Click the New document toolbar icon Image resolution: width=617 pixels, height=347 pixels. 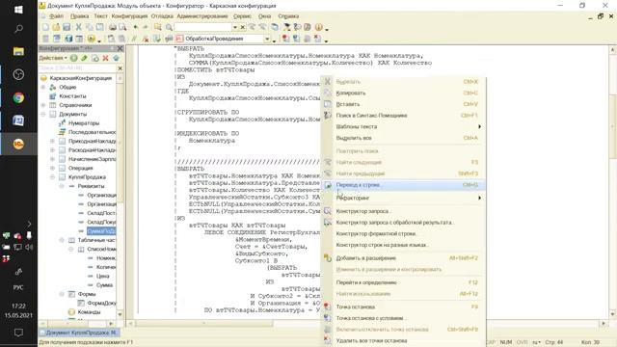(45, 27)
